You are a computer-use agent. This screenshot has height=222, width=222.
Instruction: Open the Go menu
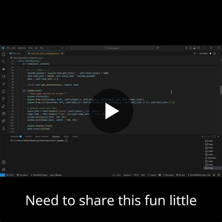[x=36, y=48]
